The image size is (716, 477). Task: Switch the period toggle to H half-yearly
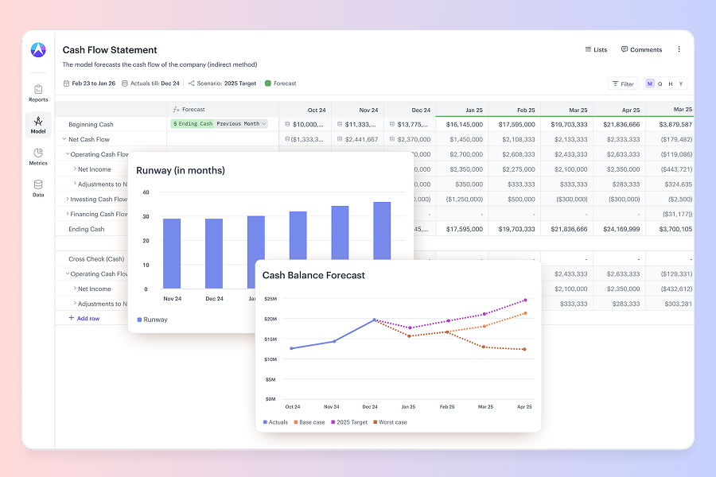coord(671,83)
